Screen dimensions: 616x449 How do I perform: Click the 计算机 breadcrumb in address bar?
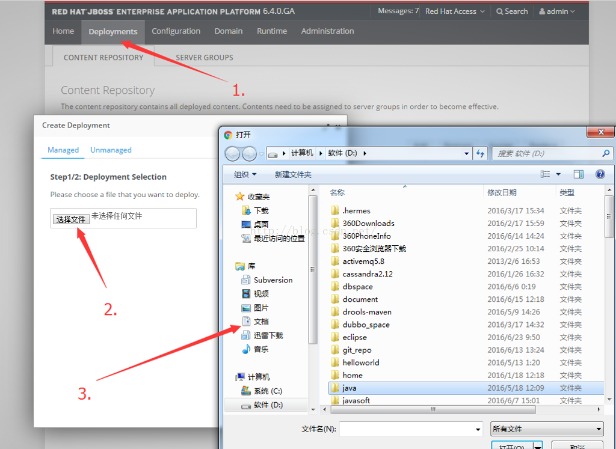(302, 153)
